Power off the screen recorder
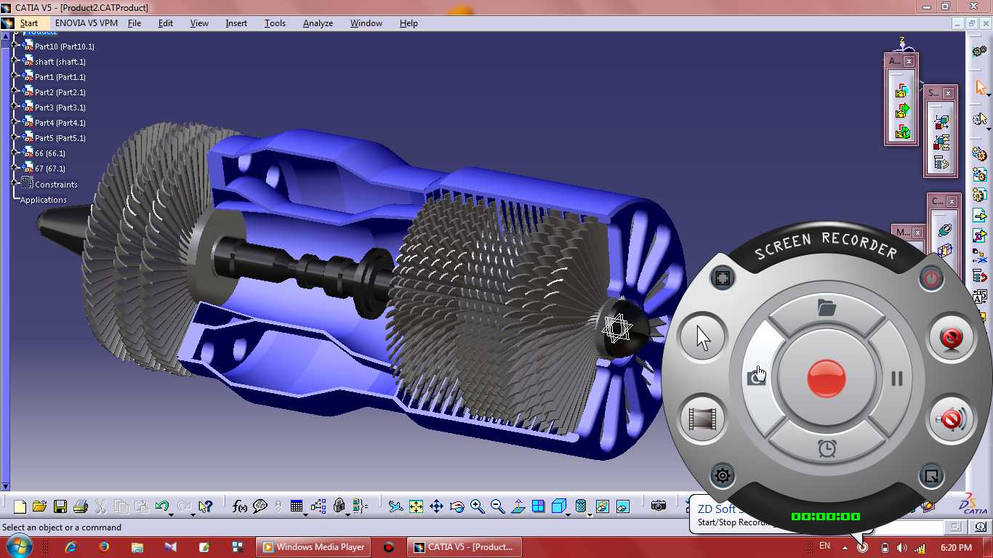The width and height of the screenshot is (993, 558). [930, 278]
